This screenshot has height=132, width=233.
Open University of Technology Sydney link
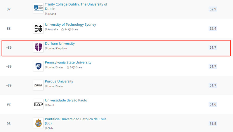[x=70, y=24]
